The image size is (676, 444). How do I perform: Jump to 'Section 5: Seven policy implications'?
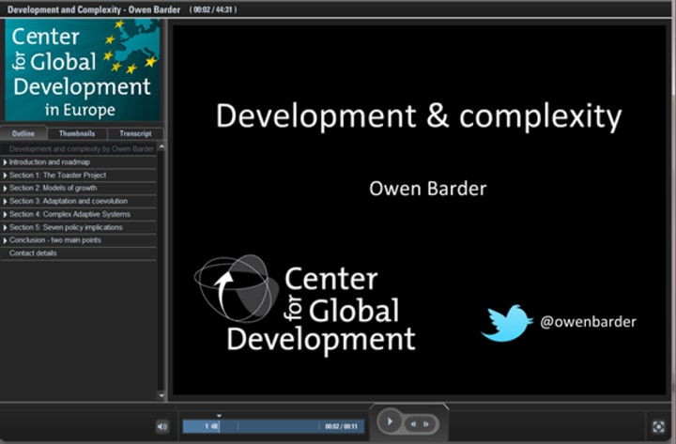coord(79,227)
